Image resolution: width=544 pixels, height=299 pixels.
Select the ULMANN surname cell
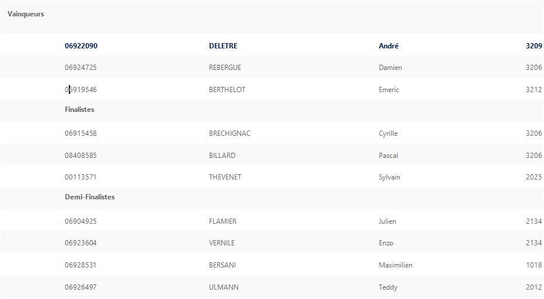(x=224, y=287)
